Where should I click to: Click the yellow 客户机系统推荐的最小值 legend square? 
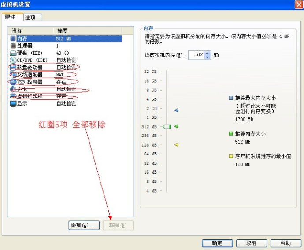click(231, 156)
